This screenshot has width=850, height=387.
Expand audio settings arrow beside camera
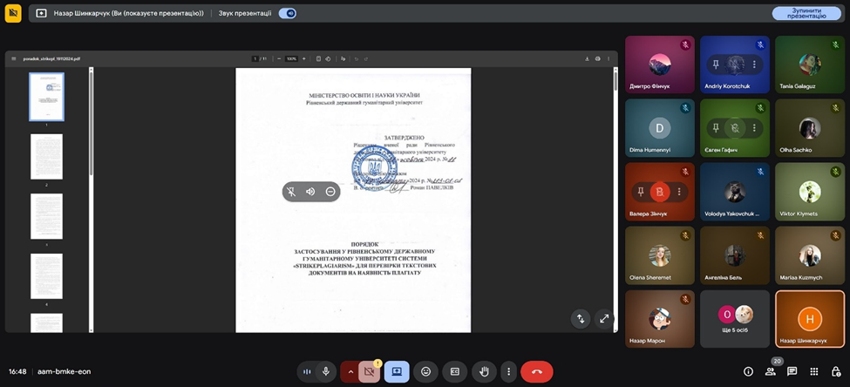350,371
